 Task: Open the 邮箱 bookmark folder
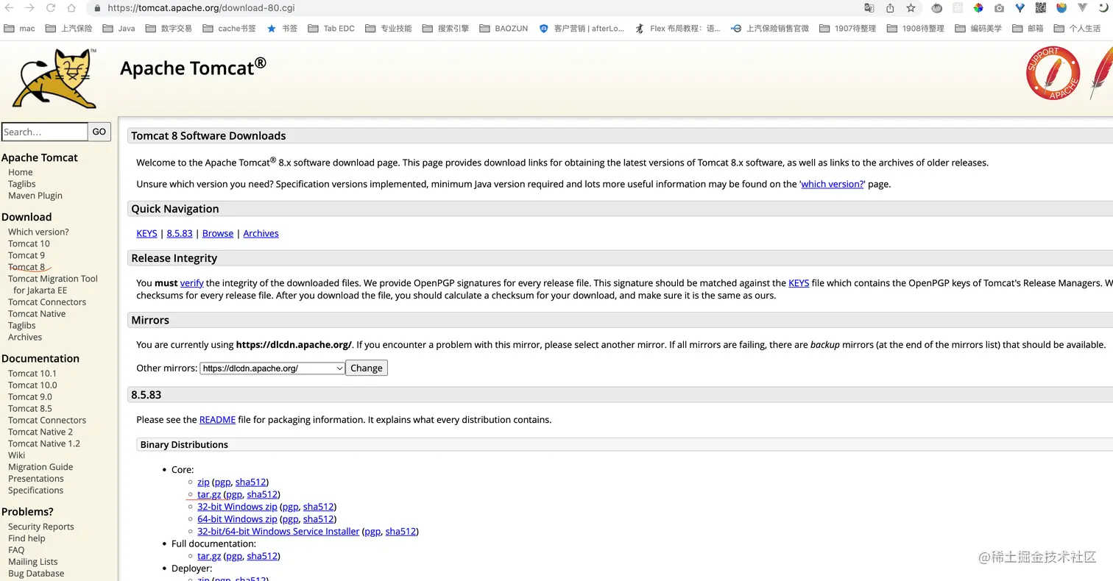pos(1028,29)
